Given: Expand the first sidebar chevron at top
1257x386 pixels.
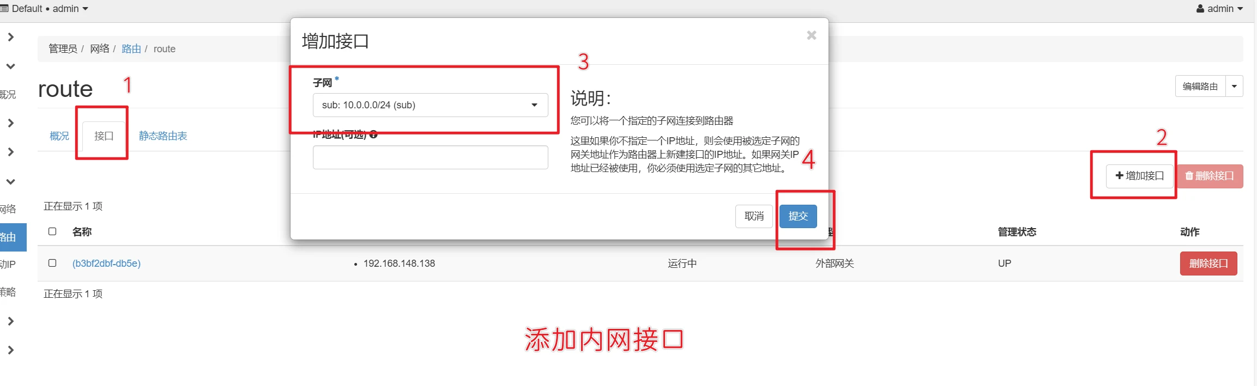Looking at the screenshot, I should click(10, 37).
